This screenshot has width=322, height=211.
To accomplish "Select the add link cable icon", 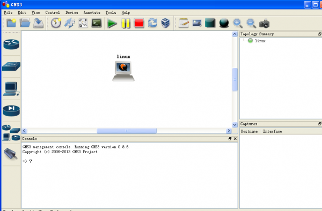I will pos(11,154).
